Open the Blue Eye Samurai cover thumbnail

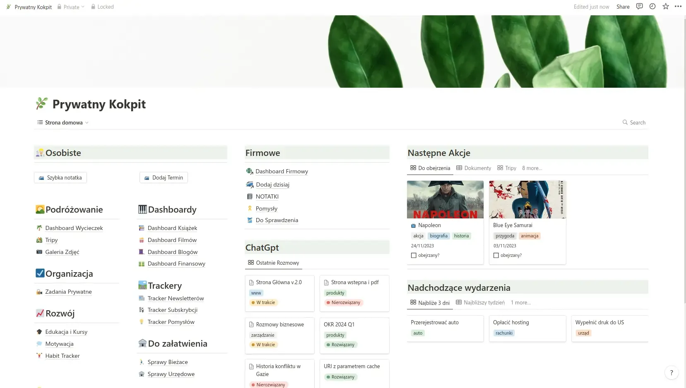527,199
